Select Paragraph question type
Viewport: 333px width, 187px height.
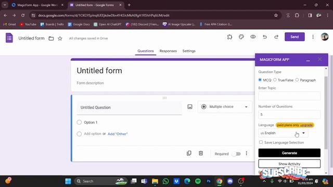(x=297, y=80)
